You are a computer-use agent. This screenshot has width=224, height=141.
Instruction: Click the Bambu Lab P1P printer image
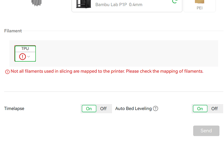coord(83,4)
